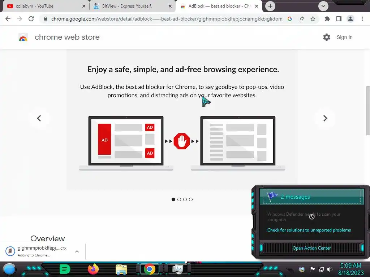Open the volume speaker tray icon
This screenshot has width=370, height=277.
pos(330,269)
